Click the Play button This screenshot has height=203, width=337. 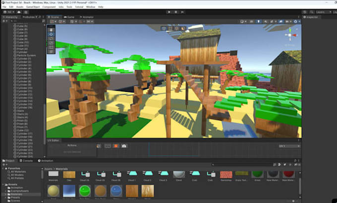point(169,12)
